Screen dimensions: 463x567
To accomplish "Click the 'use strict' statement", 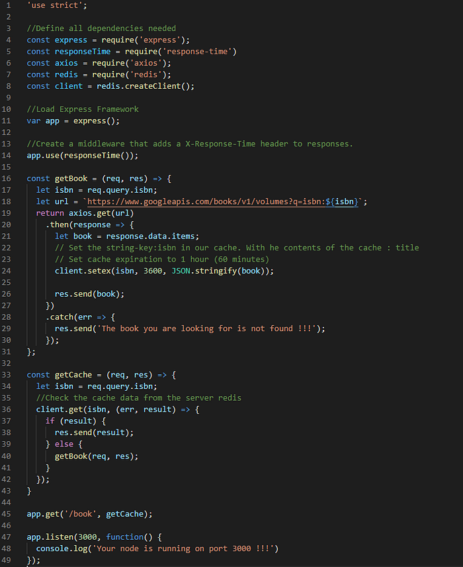I will coord(57,5).
